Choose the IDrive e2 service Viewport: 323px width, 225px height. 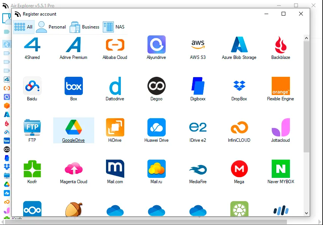coord(198,127)
